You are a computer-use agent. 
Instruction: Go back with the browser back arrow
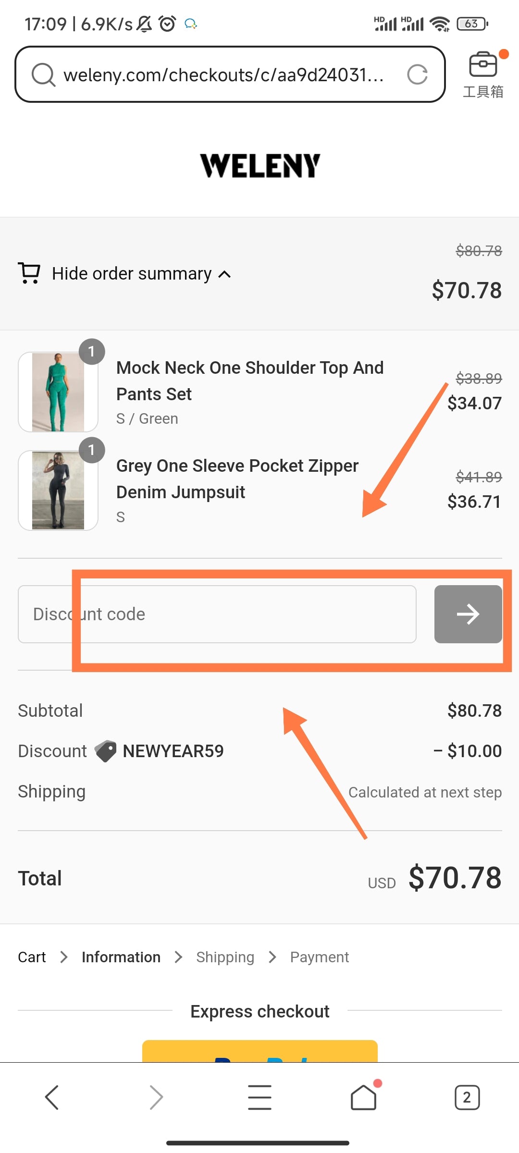[x=52, y=1097]
